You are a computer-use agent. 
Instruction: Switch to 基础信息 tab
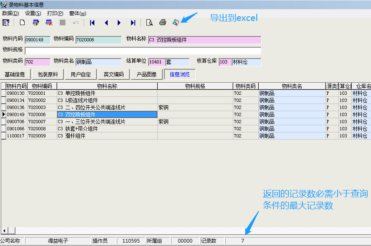(x=15, y=75)
